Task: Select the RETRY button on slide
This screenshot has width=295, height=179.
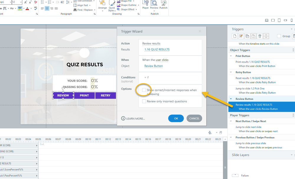Action: 105,95
